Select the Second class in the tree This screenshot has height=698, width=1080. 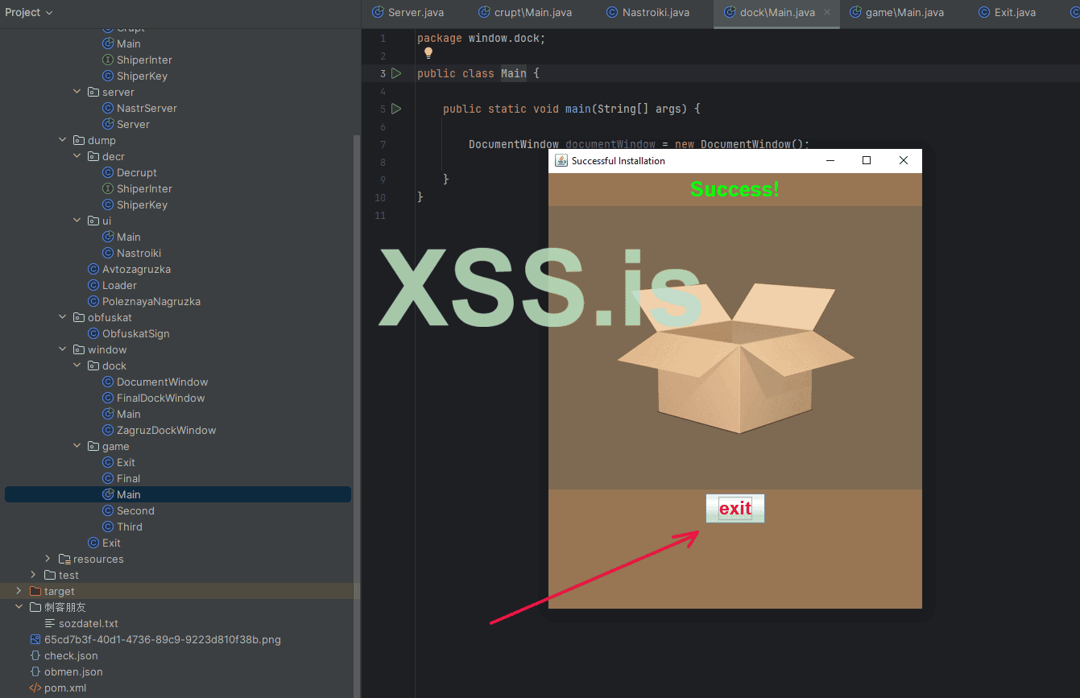click(x=135, y=510)
